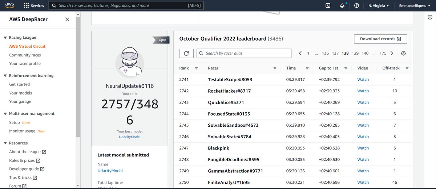Watch RocketHacker#8717 video
This screenshot has width=436, height=189.
[363, 91]
